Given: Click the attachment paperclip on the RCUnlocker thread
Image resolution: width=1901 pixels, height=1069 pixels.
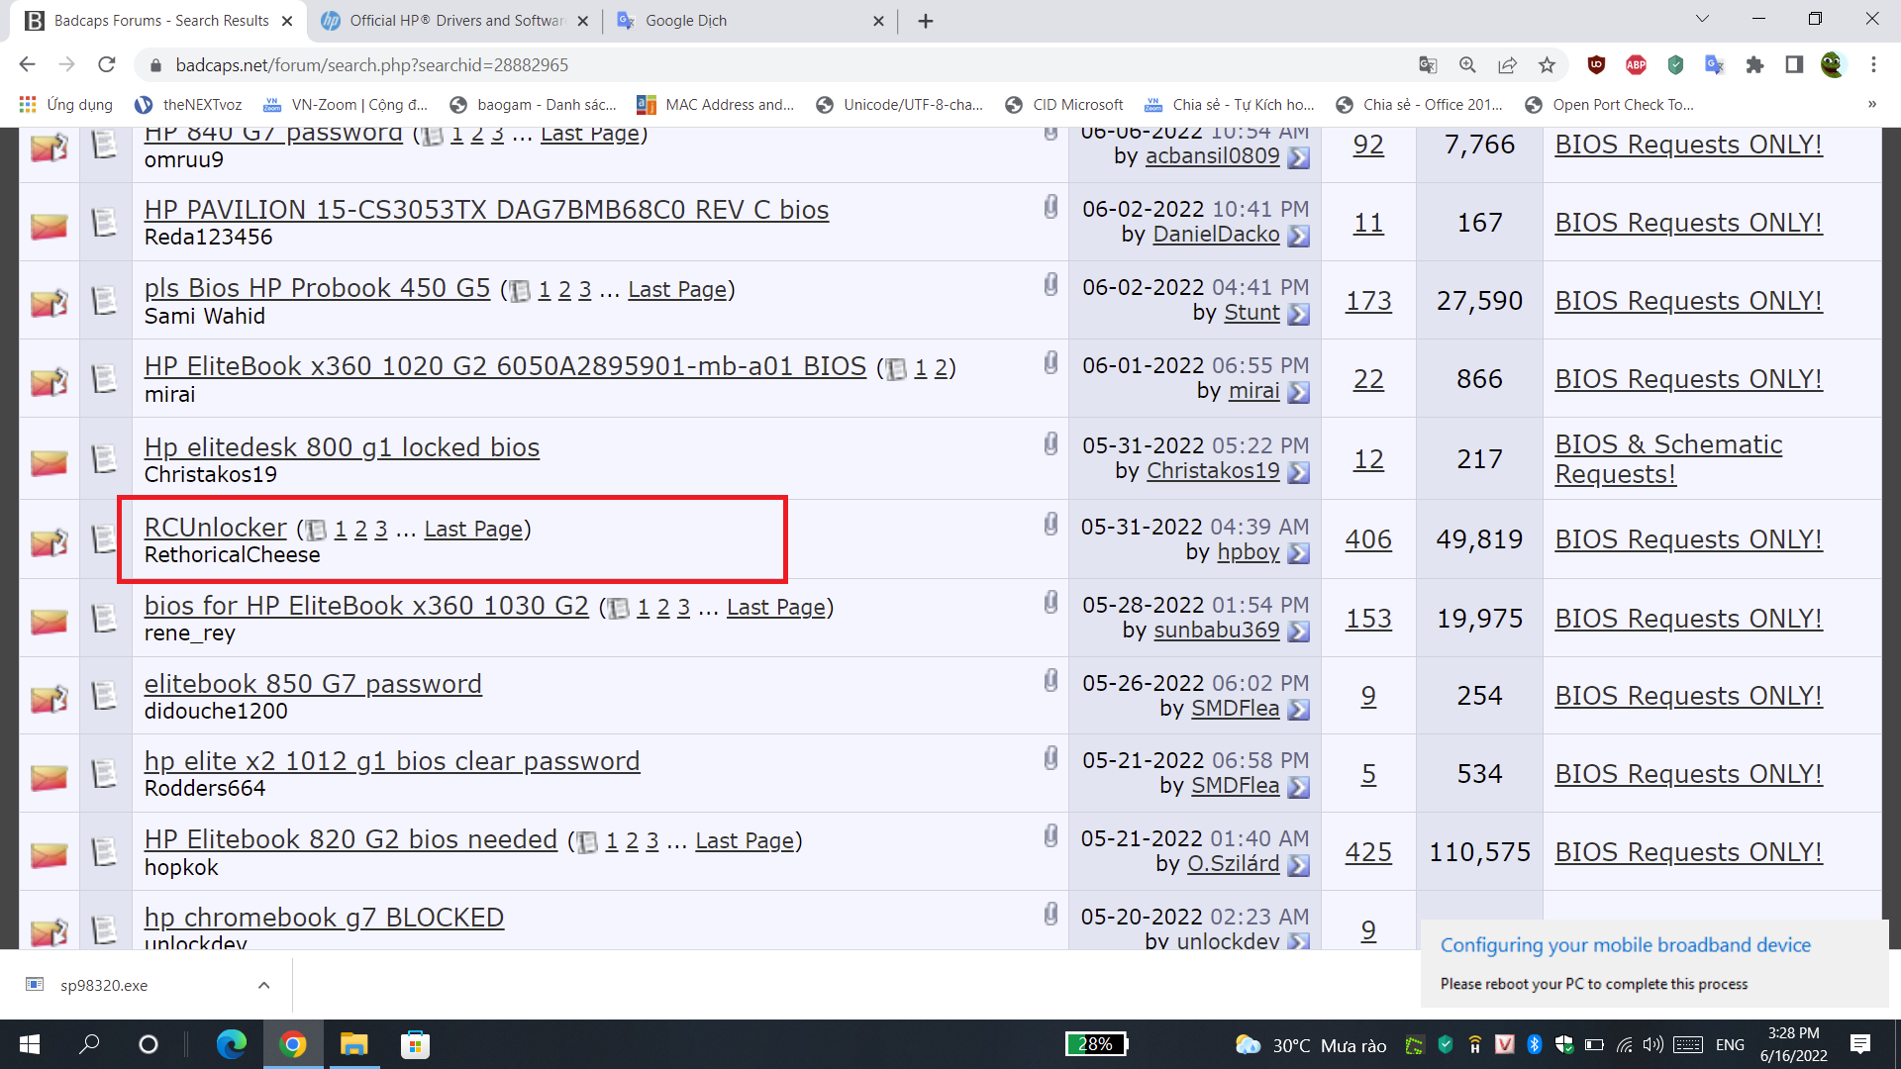Looking at the screenshot, I should point(1051,524).
